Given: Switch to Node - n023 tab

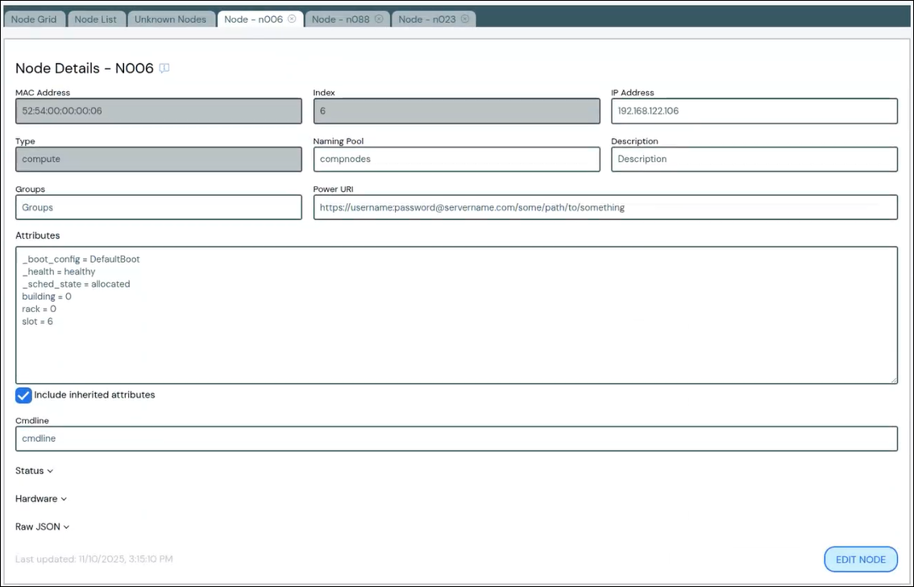Looking at the screenshot, I should point(426,19).
